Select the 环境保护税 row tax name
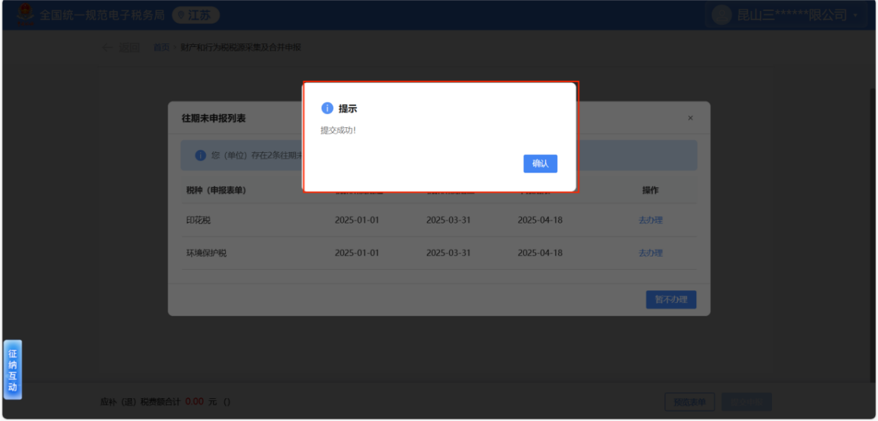The width and height of the screenshot is (878, 421). tap(206, 253)
